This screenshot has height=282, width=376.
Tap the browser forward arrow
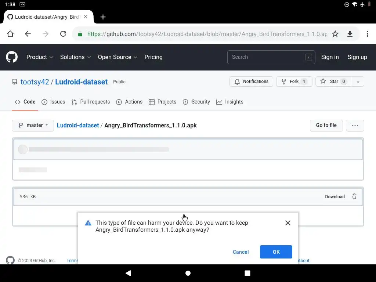[45, 34]
